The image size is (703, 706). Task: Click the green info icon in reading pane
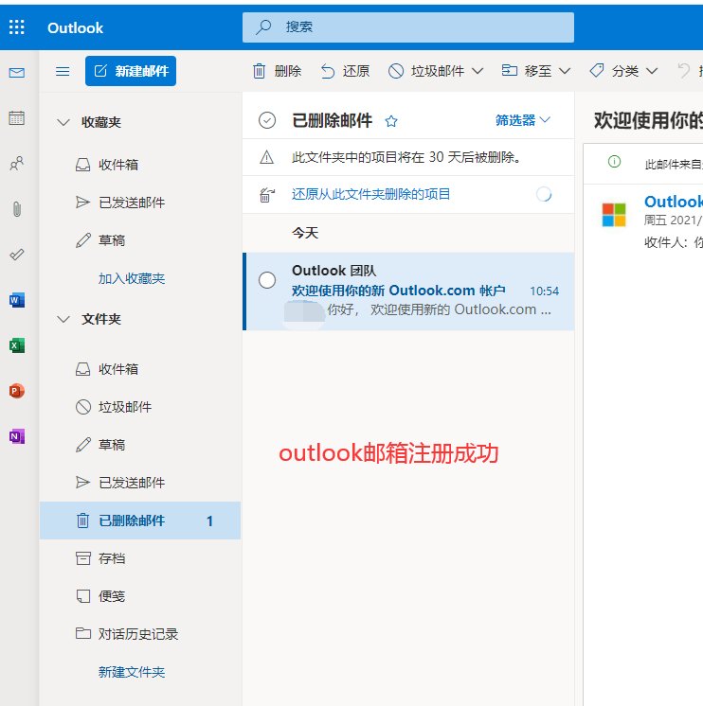(x=614, y=161)
